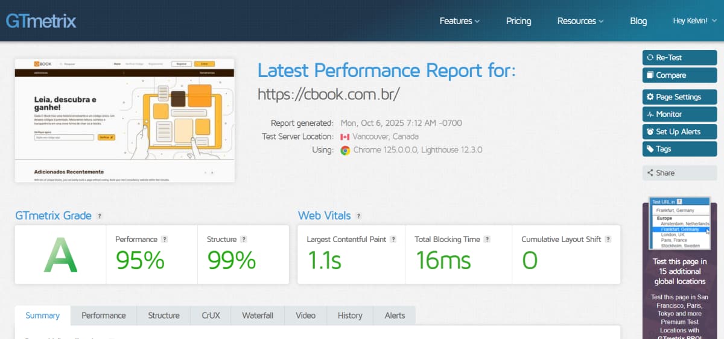
Task: Click the 95% performance score
Action: pyautogui.click(x=140, y=260)
